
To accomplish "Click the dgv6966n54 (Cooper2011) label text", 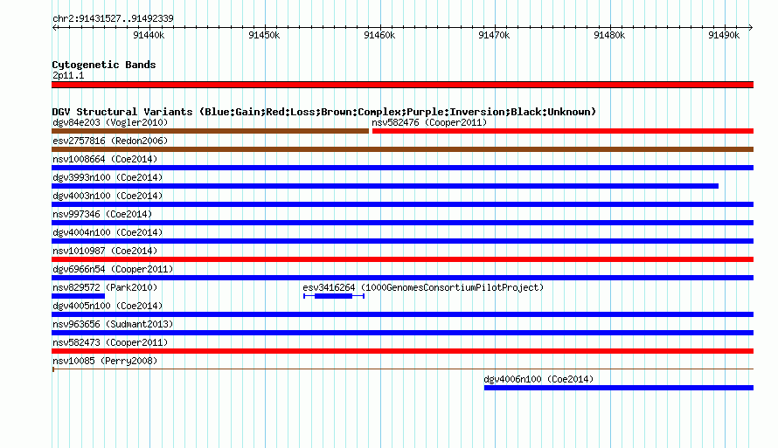I will (113, 269).
